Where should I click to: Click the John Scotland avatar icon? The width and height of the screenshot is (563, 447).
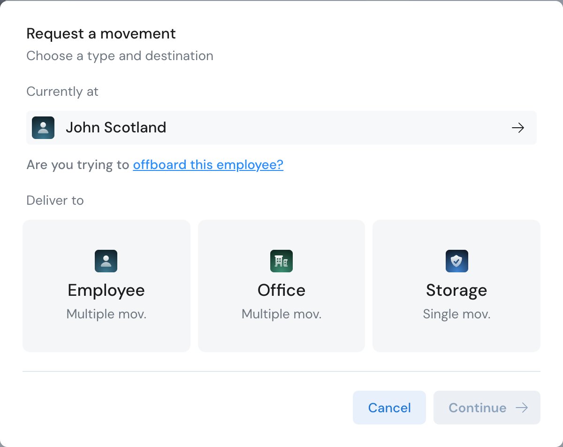(x=43, y=128)
